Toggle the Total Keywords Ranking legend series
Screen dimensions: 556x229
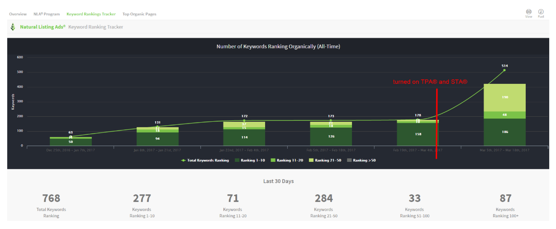(x=204, y=160)
